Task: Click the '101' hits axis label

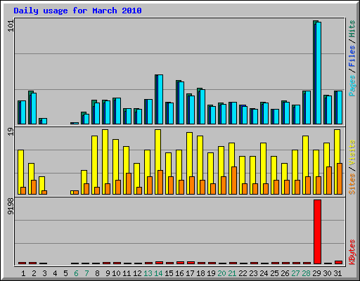Action: click(11, 26)
